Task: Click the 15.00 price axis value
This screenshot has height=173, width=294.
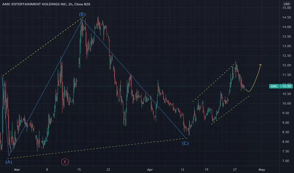Action: tap(287, 8)
